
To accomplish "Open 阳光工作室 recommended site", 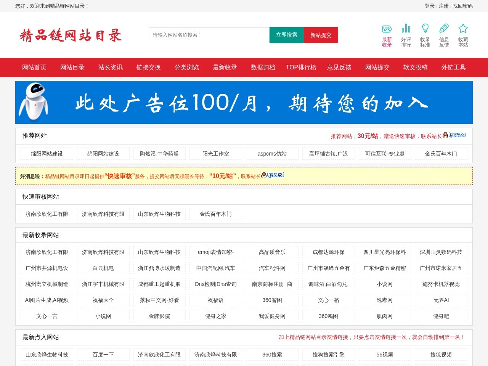I will 216,154.
